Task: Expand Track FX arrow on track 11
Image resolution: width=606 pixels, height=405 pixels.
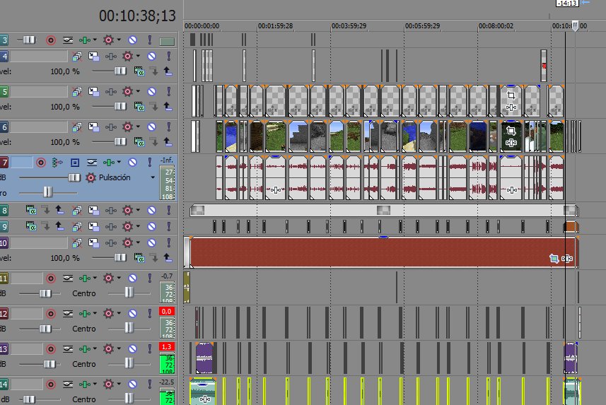Action: (x=95, y=278)
